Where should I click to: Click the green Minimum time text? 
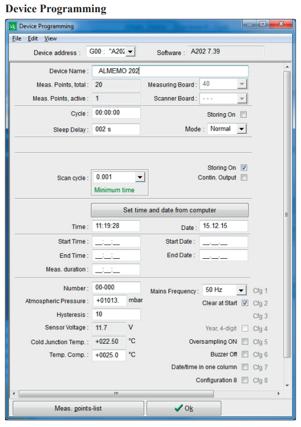click(x=114, y=190)
